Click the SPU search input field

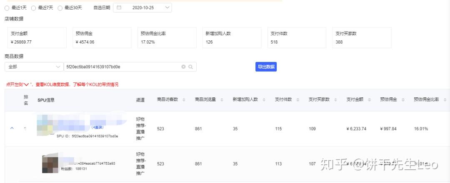pyautogui.click(x=130, y=67)
